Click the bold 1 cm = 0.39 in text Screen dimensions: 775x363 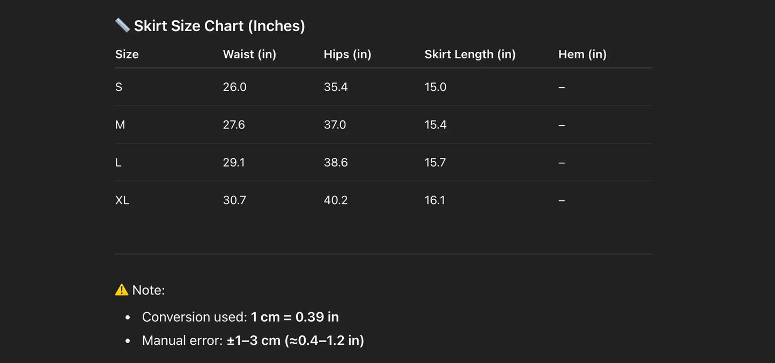(294, 317)
